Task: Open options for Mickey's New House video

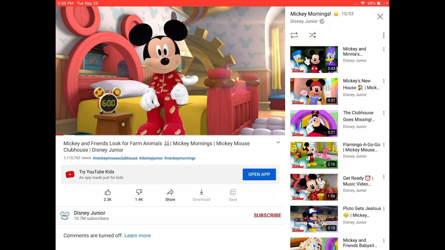Action: [384, 81]
